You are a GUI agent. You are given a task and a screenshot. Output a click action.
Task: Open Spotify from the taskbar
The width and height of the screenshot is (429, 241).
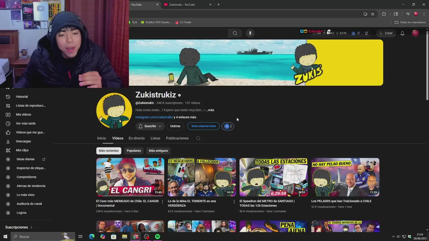[x=158, y=237]
